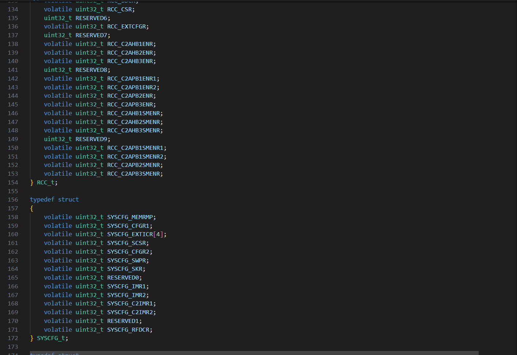
Task: Click the SYSCFG_SKR field name
Action: pos(124,269)
